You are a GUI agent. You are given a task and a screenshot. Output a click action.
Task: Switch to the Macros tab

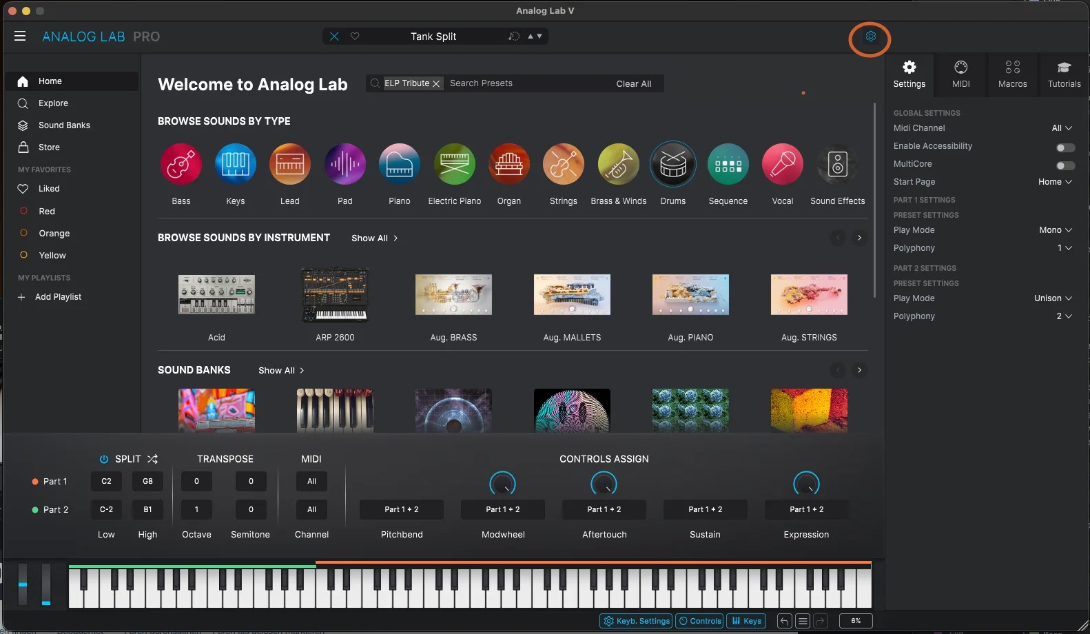1012,74
